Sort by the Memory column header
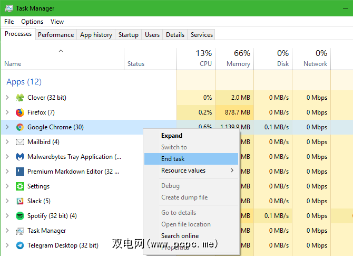Viewport: 353px width, 256px height. pyautogui.click(x=234, y=59)
